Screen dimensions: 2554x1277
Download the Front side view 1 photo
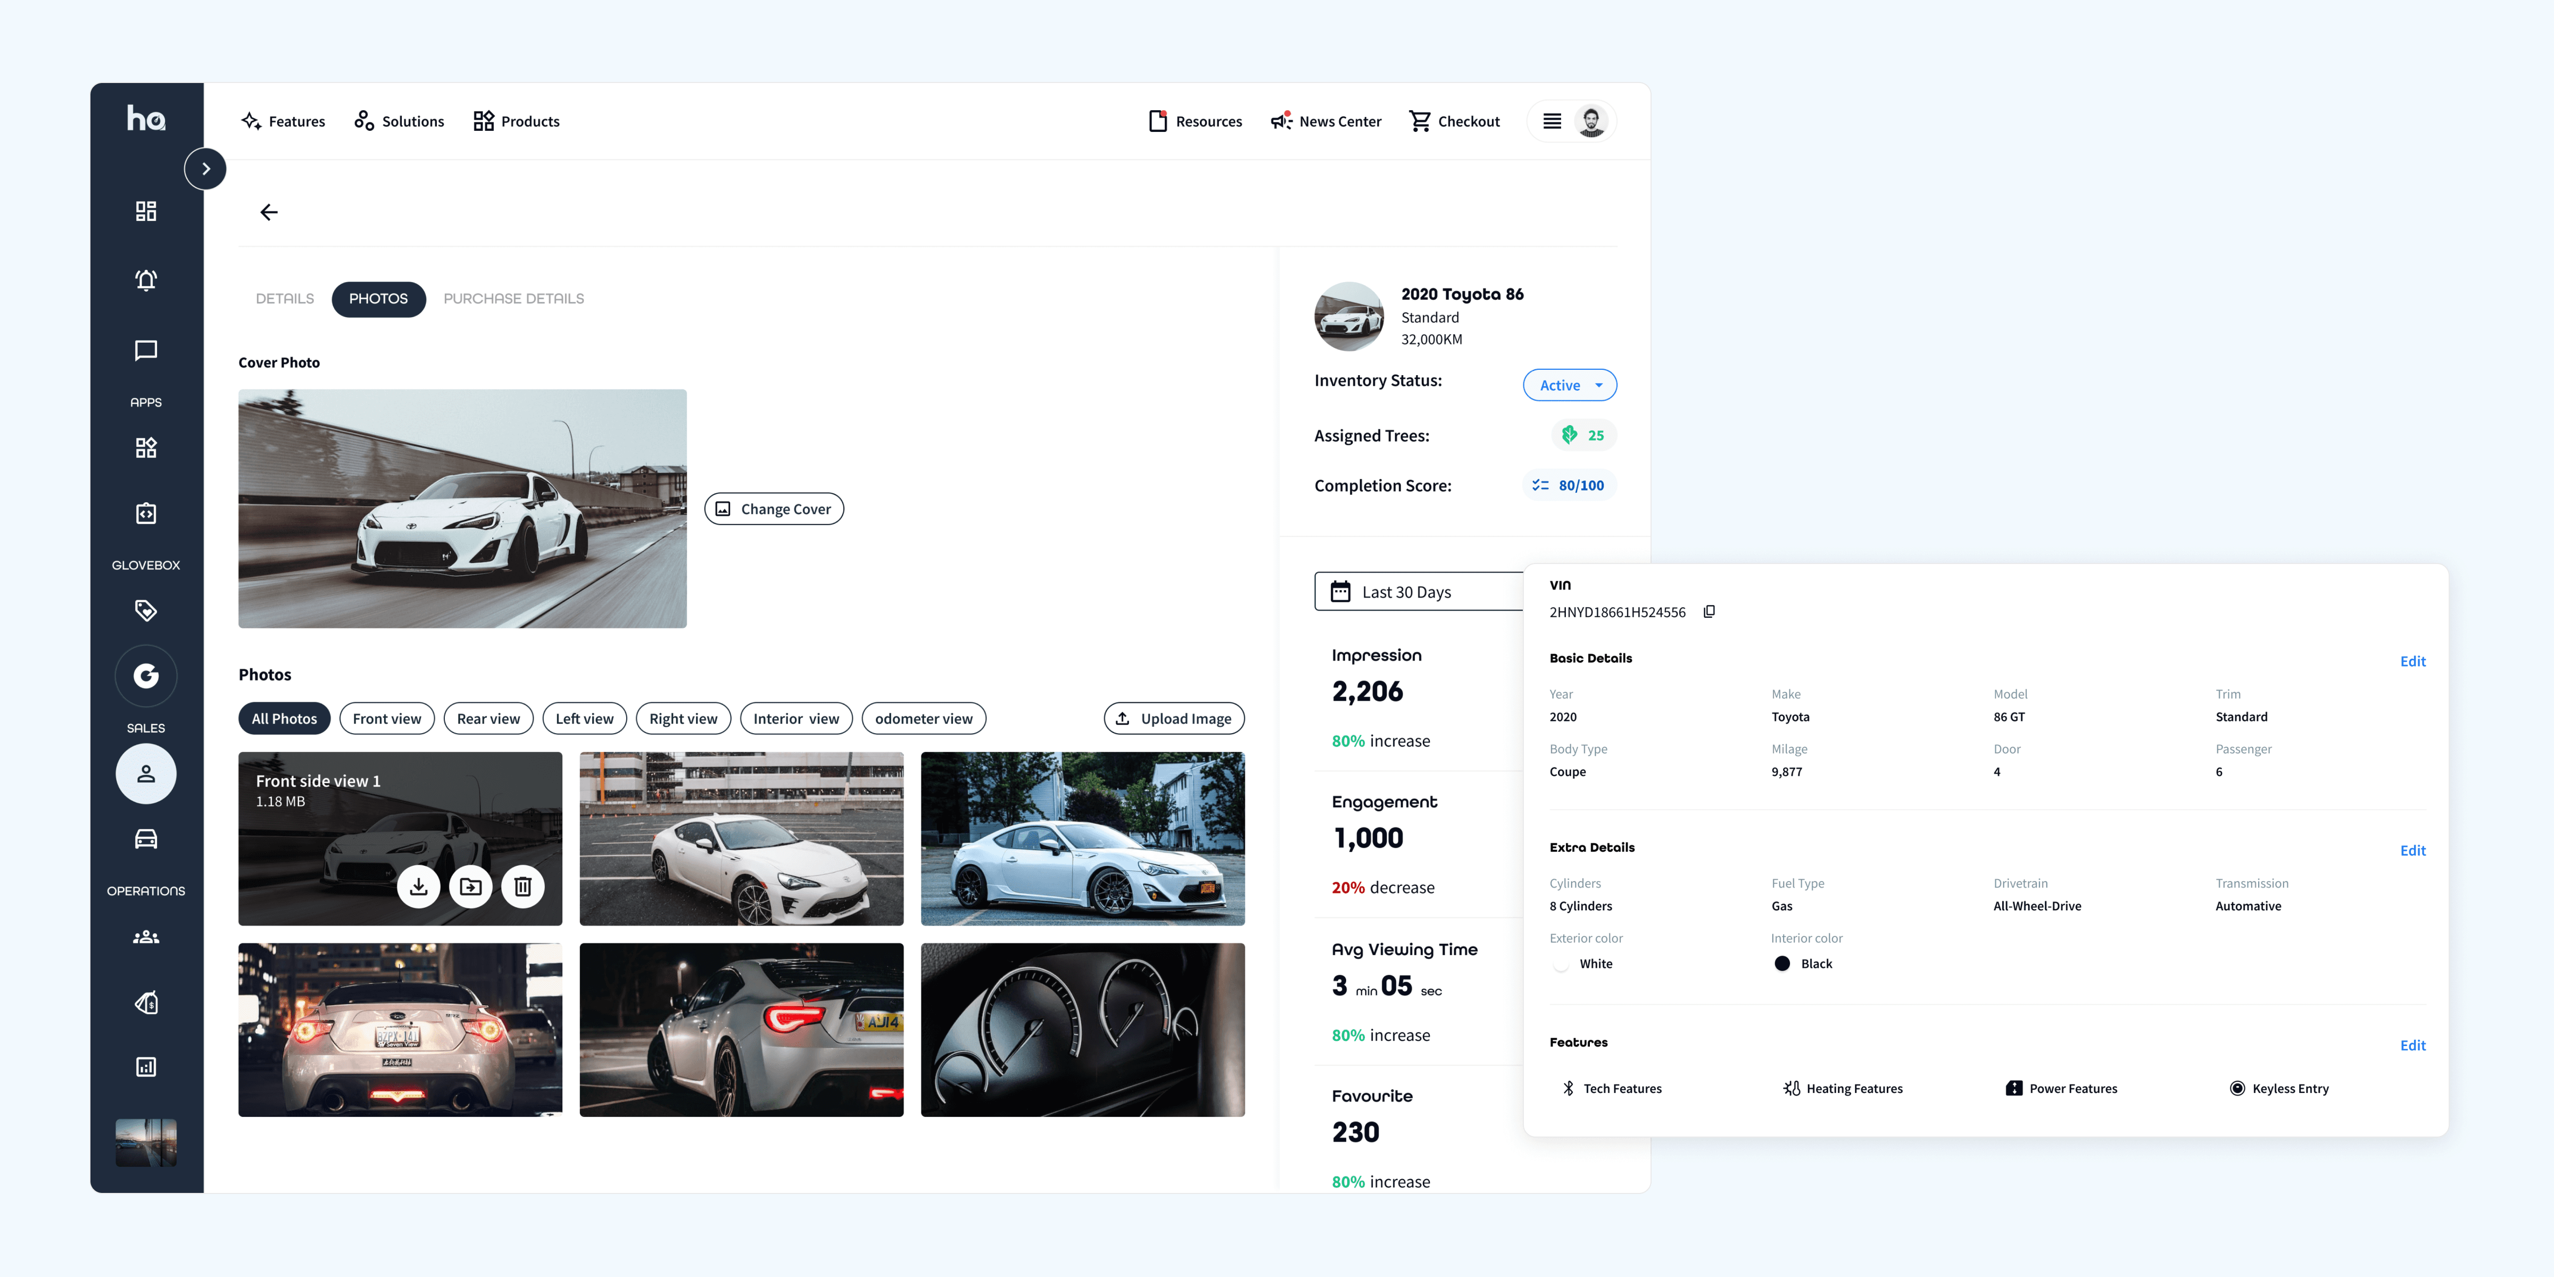point(418,886)
